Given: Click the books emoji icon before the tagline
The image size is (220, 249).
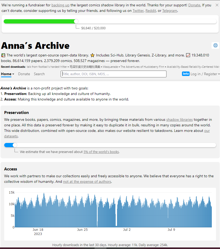Looking at the screenshot, I should [x=3, y=55].
